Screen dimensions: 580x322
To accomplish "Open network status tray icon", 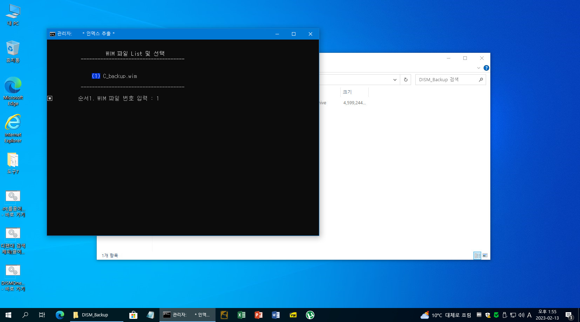I will click(513, 315).
